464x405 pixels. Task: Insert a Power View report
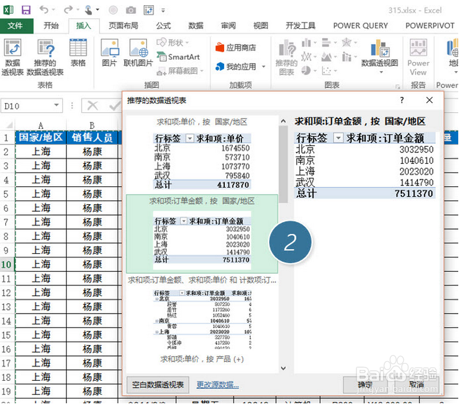point(418,58)
